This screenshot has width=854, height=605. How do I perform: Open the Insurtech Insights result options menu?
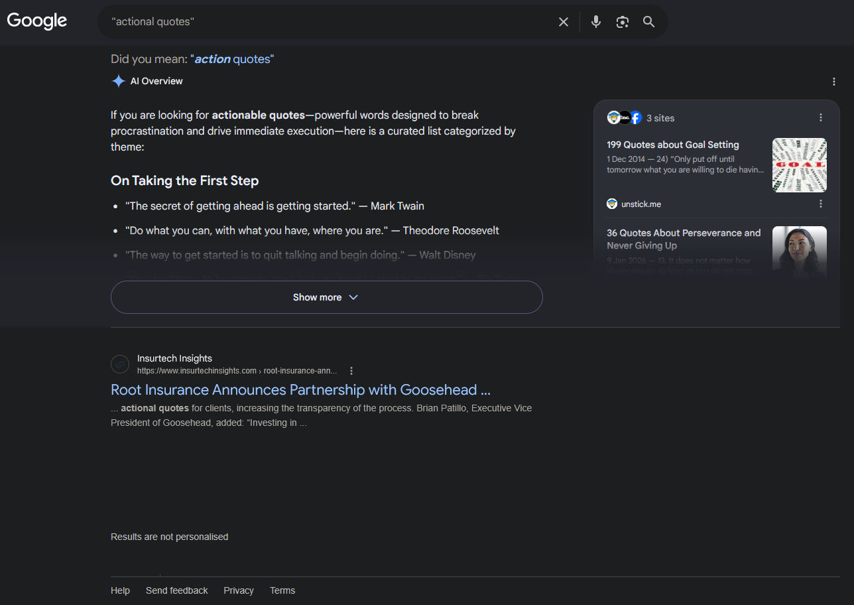[351, 371]
